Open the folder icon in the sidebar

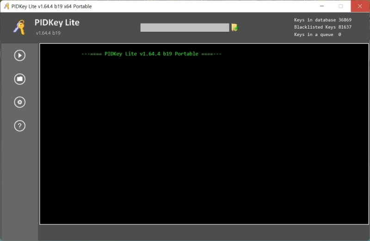tap(19, 79)
